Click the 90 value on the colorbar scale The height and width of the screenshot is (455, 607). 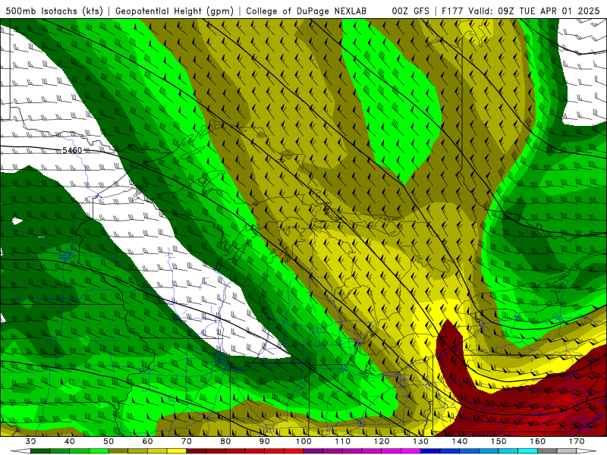(264, 441)
